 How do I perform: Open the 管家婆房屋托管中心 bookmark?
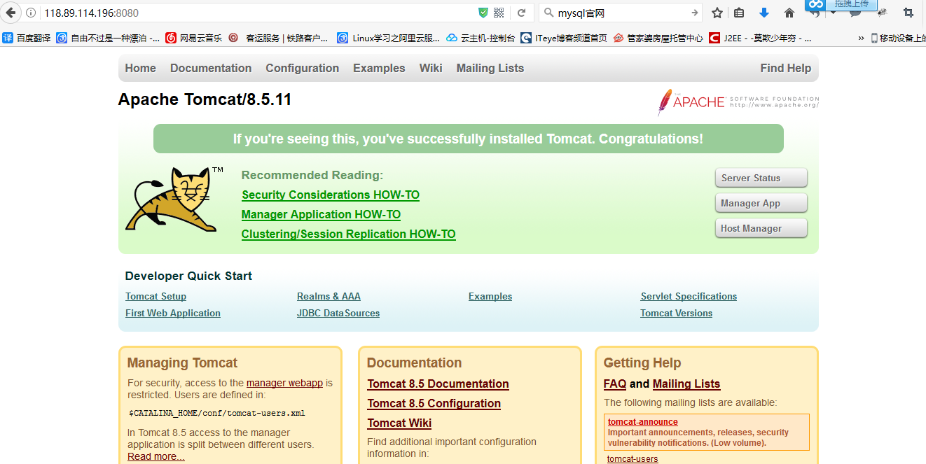[658, 38]
